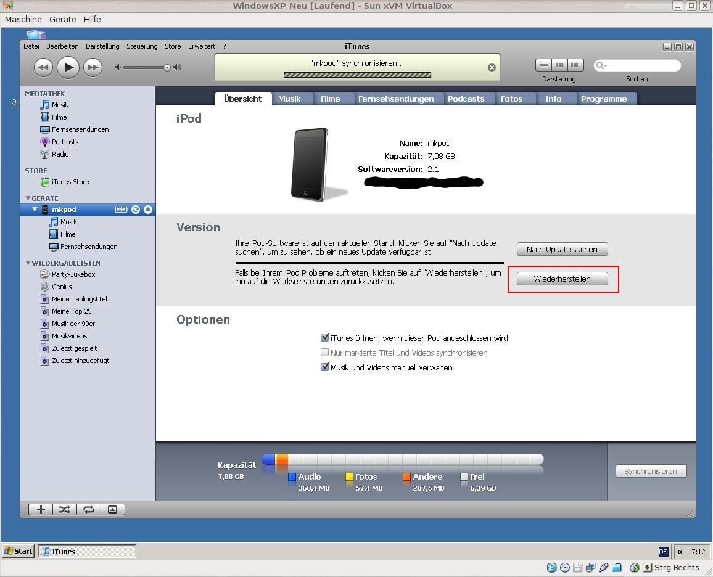The image size is (713, 577).
Task: Skip to next track with fast-forward button
Action: point(93,68)
